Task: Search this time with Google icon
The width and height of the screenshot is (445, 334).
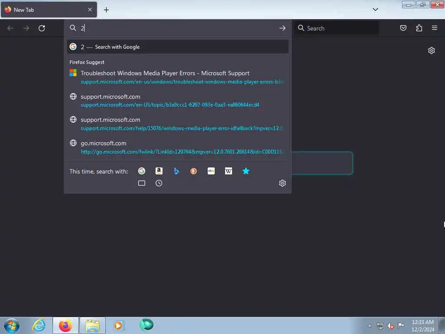Action: (x=142, y=171)
